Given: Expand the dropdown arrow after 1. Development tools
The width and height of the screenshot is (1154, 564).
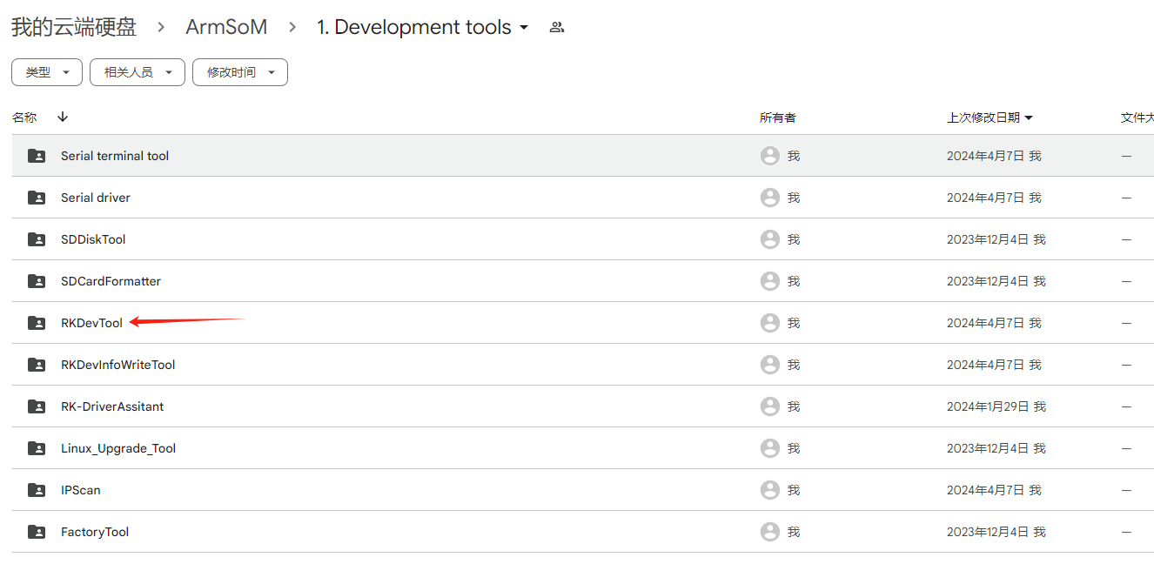Looking at the screenshot, I should point(524,28).
